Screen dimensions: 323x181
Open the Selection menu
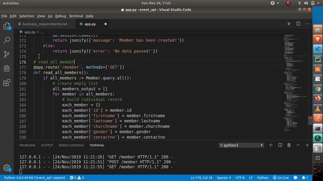click(27, 16)
